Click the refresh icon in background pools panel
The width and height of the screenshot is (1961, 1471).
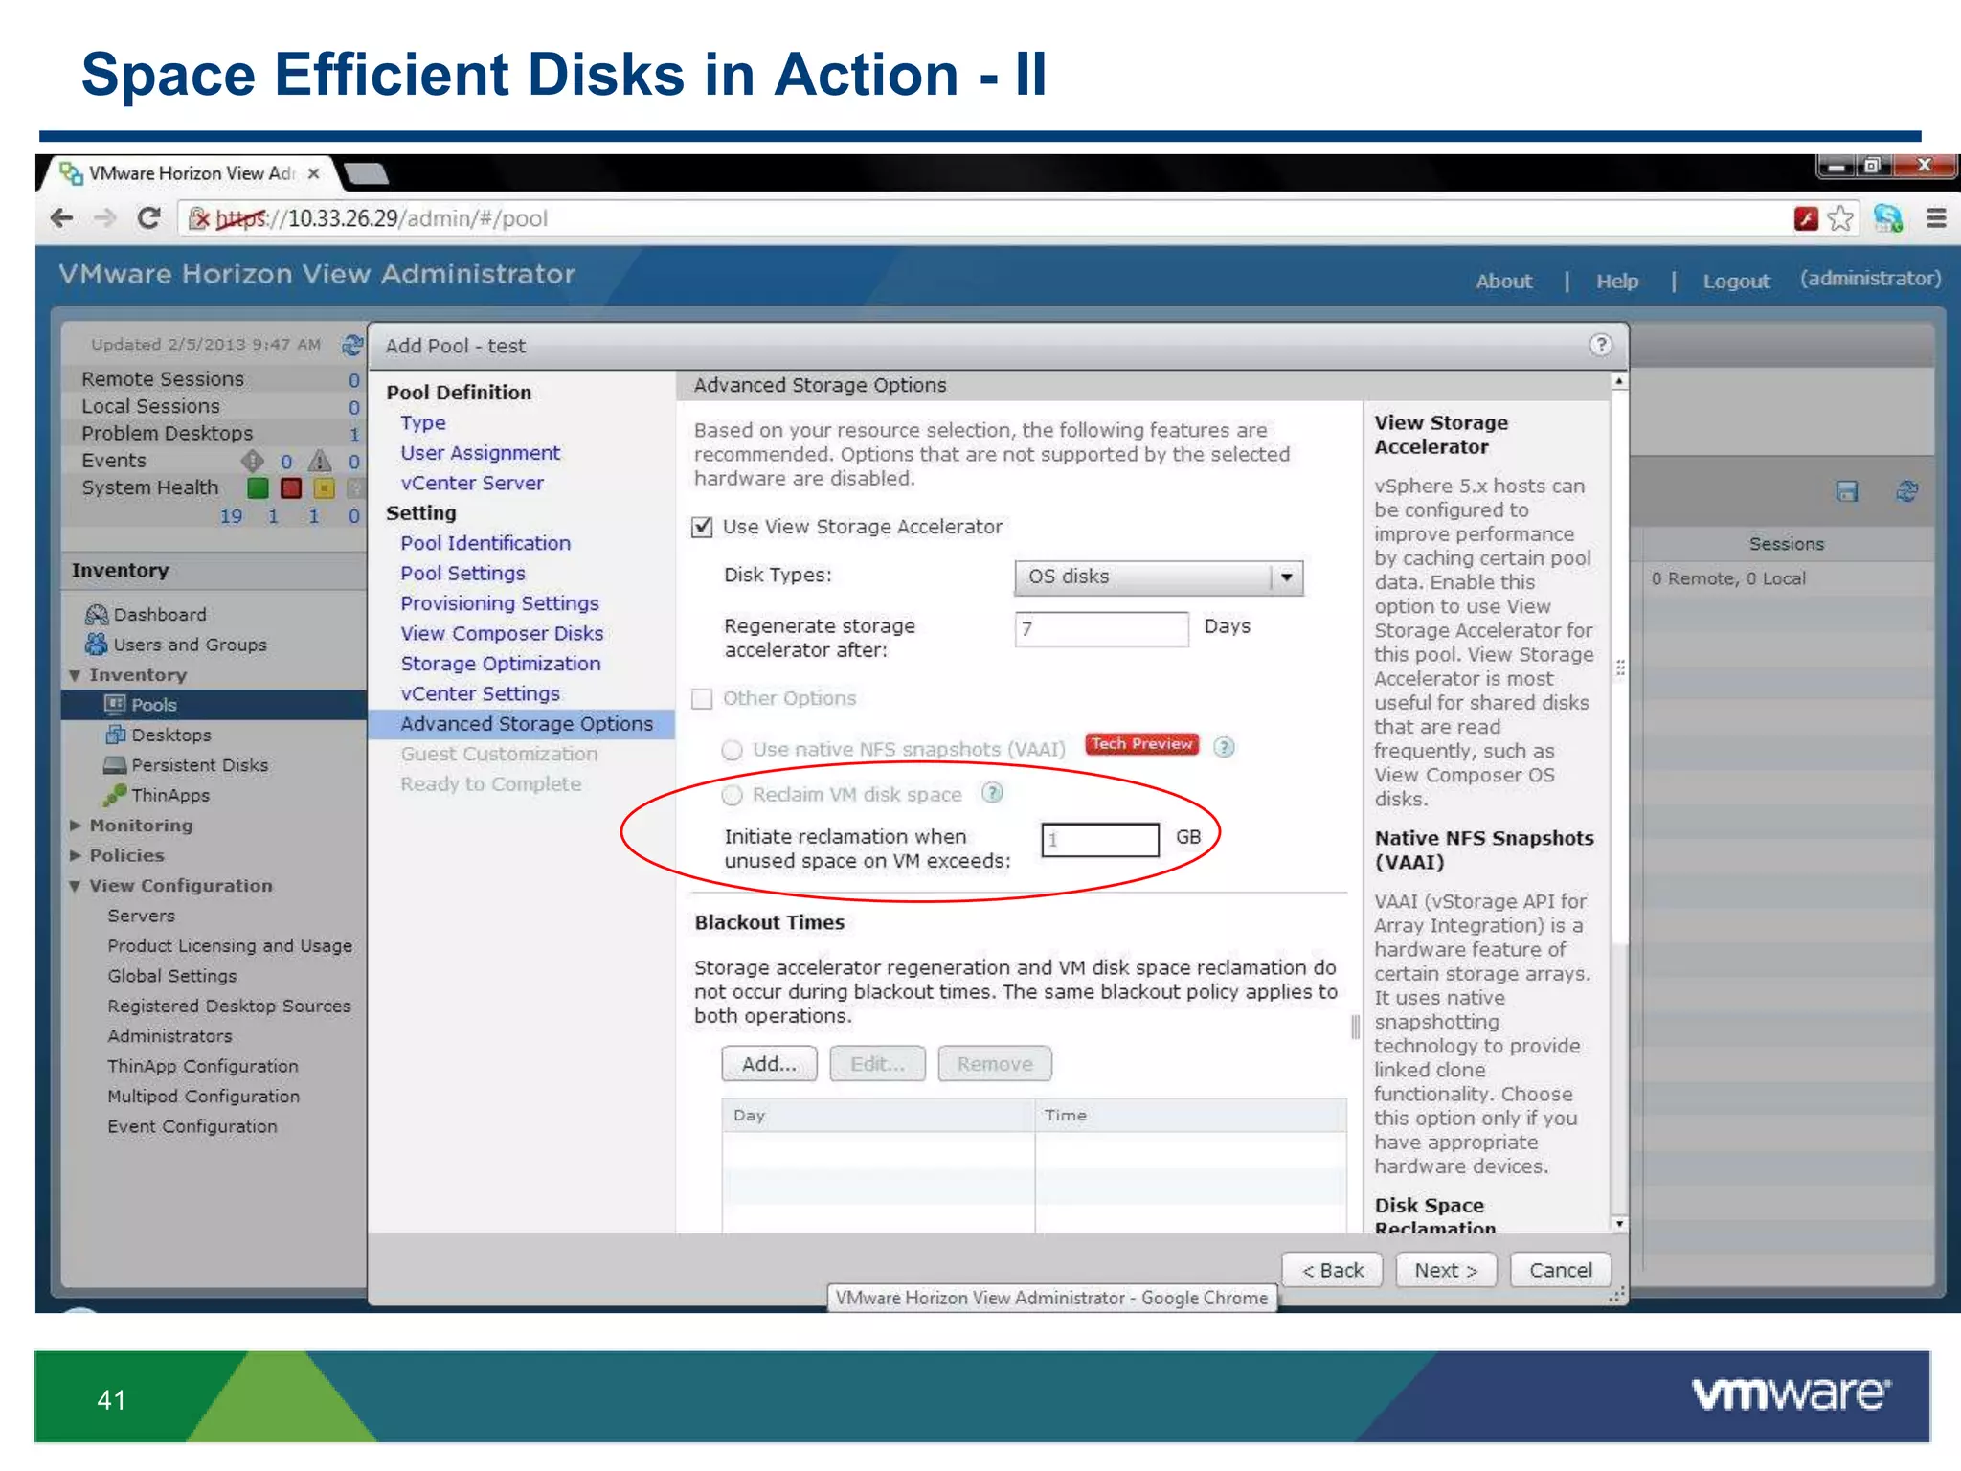(1906, 491)
